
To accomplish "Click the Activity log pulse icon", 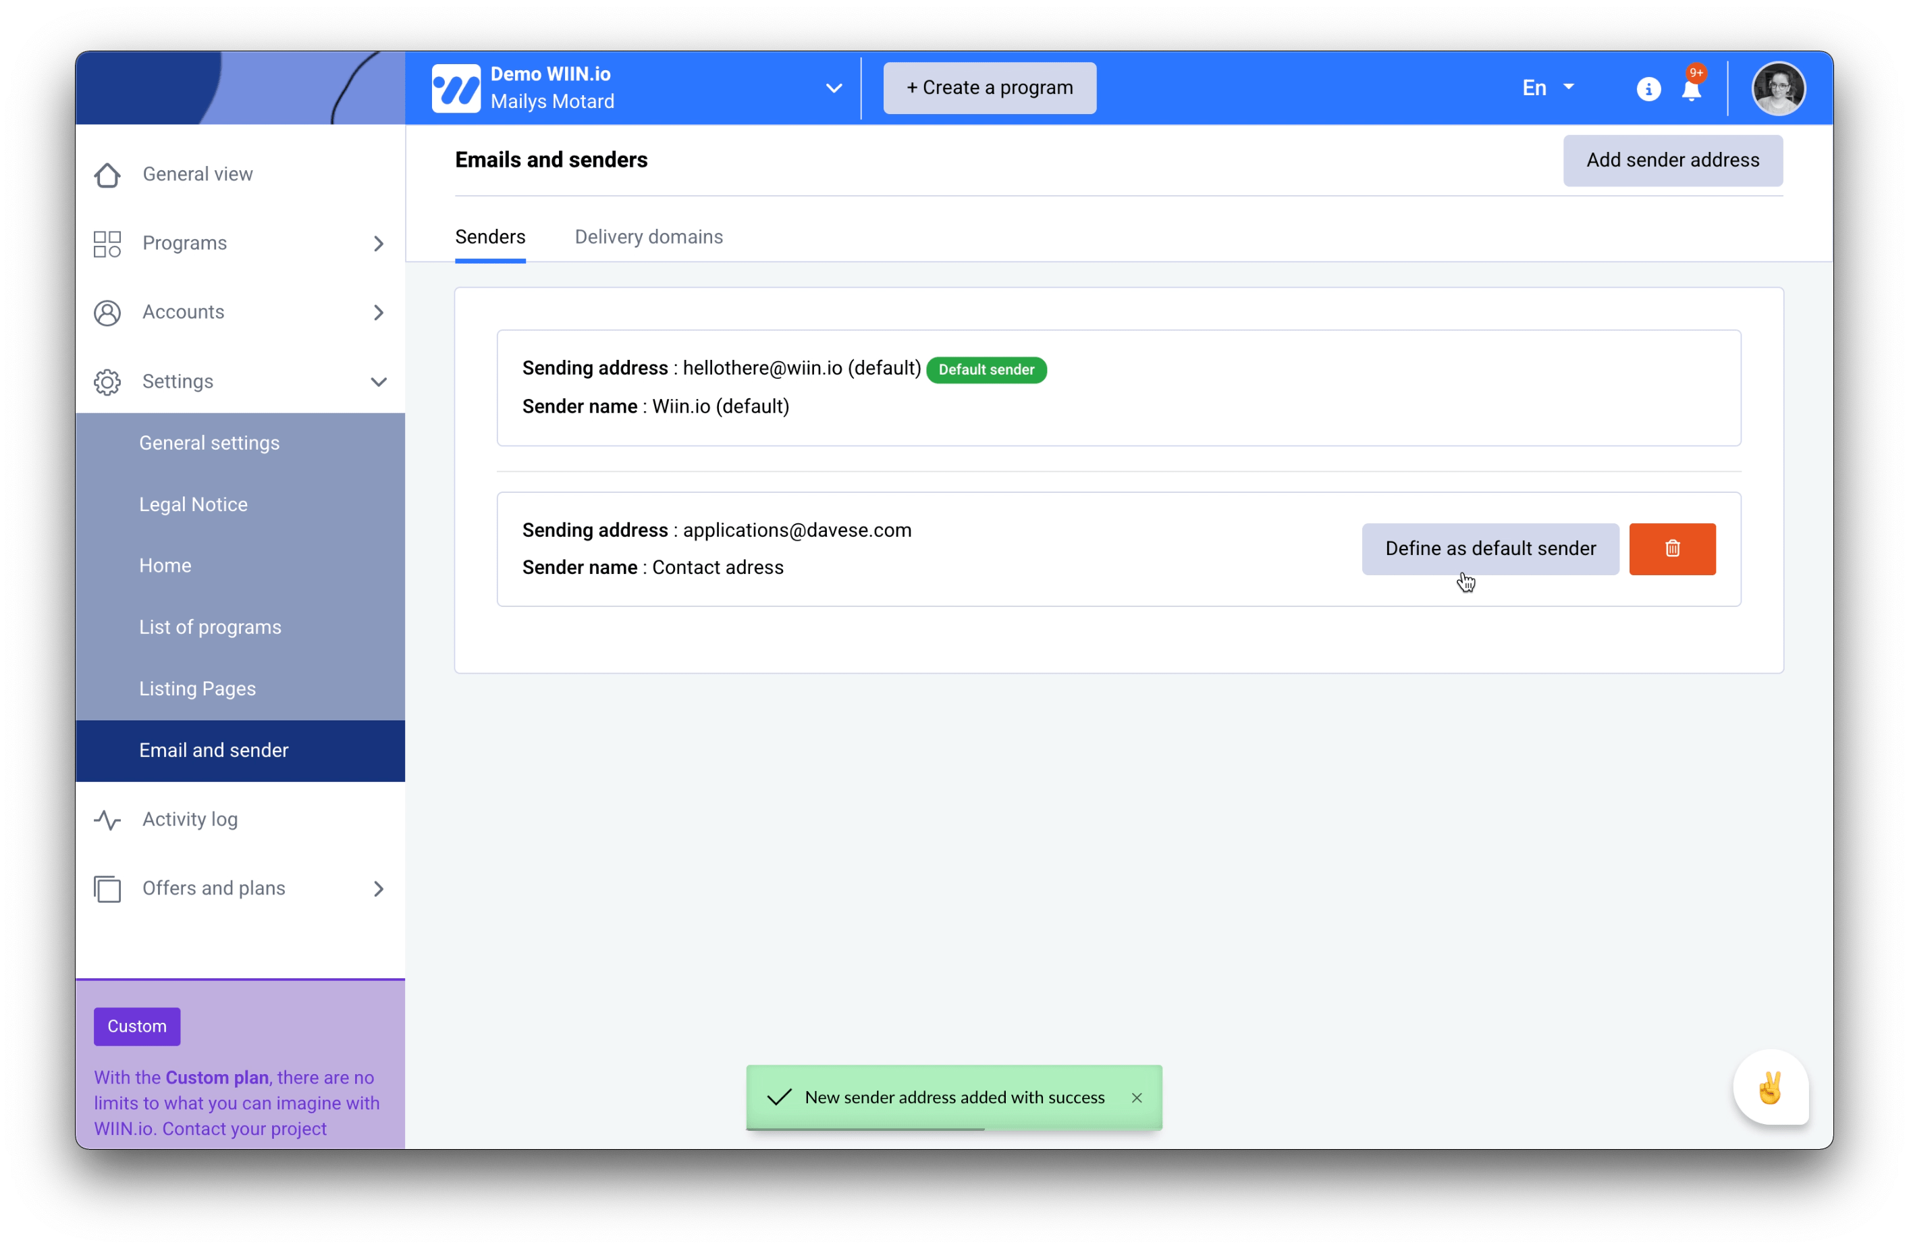I will (x=107, y=820).
